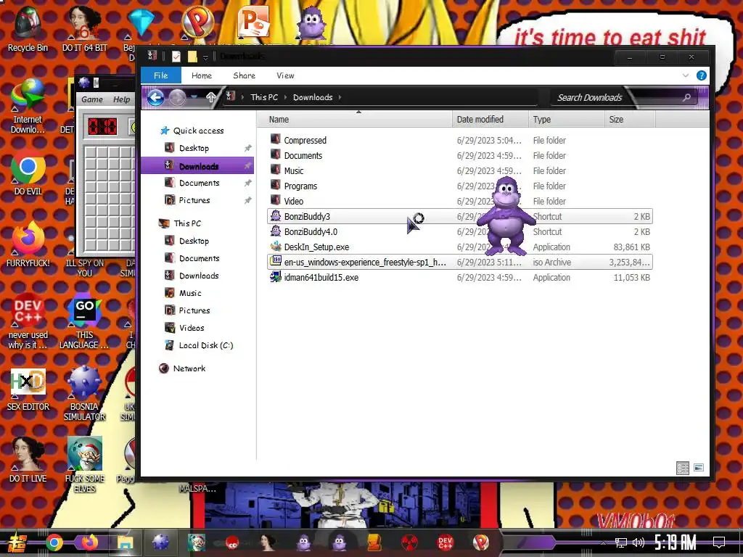Open Help menu in Minesweeper window

coord(121,99)
